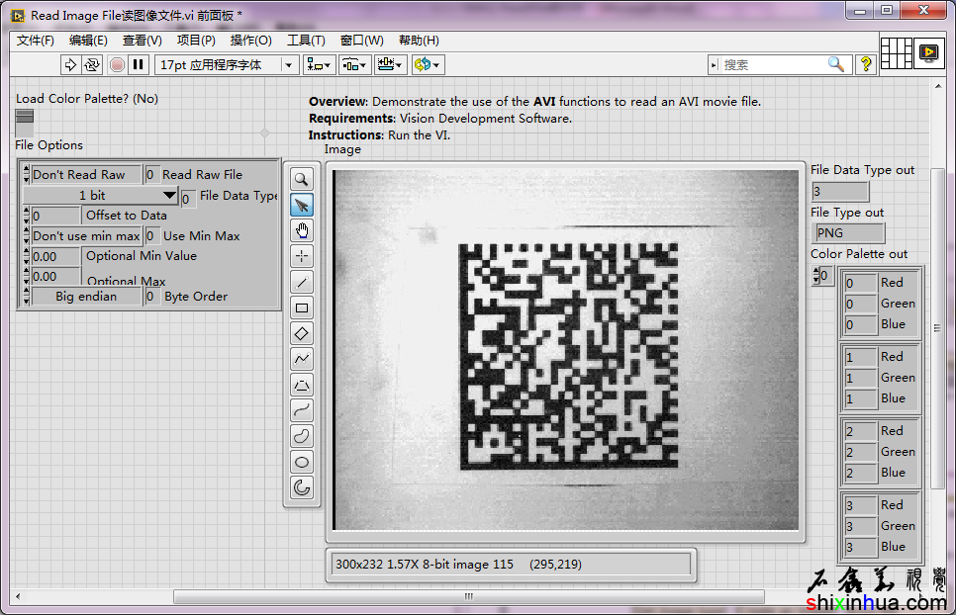Click Color Palette out index stepper

tap(816, 276)
